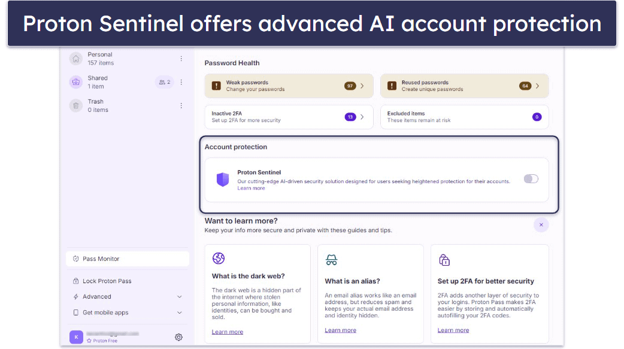Click Learn more about the dark web
624x349 pixels.
[227, 332]
